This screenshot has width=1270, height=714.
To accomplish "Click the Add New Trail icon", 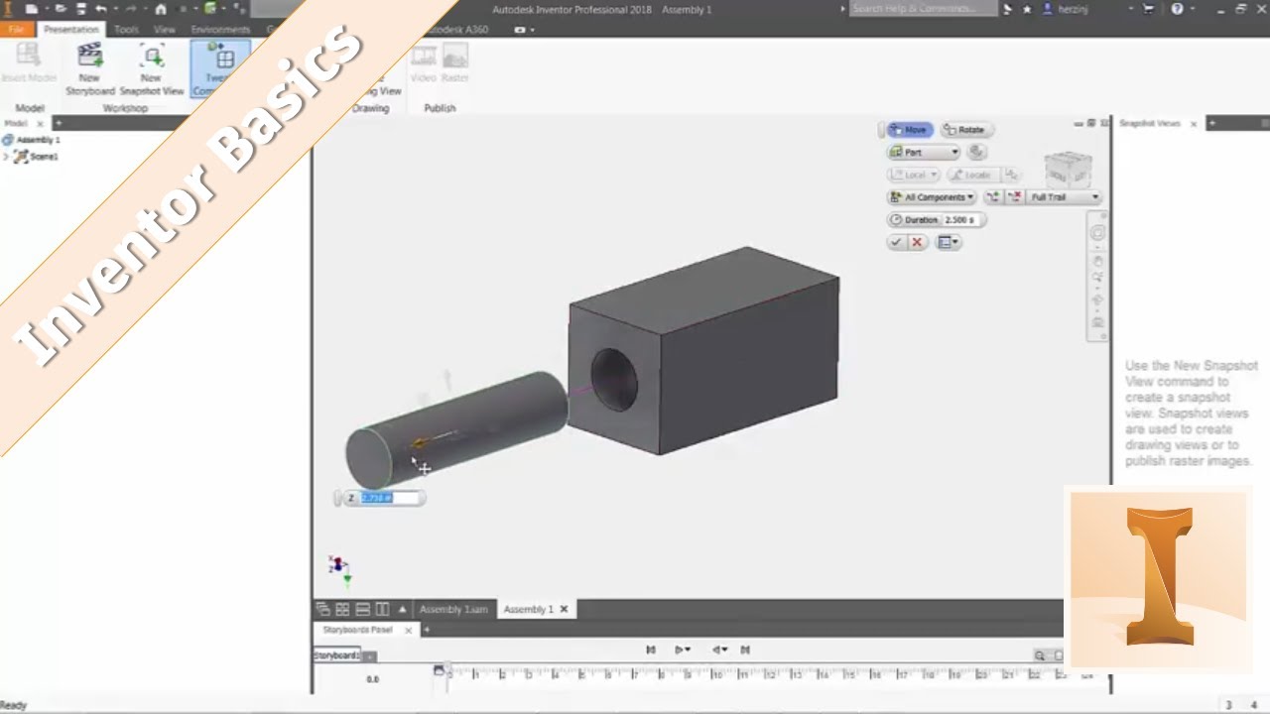I will 993,197.
